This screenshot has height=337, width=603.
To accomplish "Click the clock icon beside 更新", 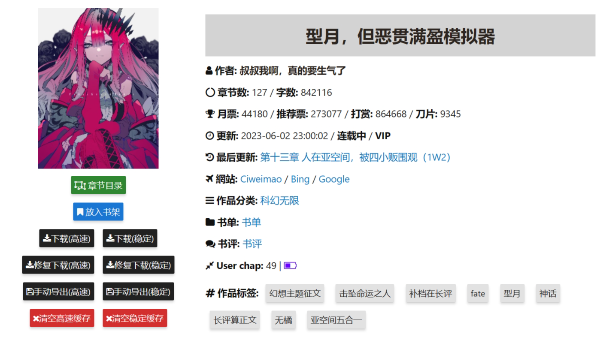I will (x=209, y=136).
